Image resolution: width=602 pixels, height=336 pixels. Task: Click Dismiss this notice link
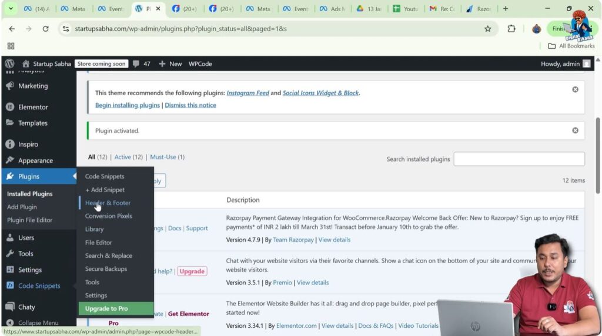coord(190,105)
